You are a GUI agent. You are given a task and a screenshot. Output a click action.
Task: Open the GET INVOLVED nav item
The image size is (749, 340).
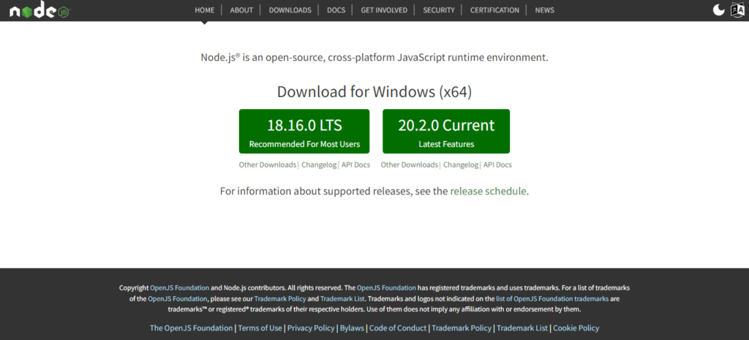point(384,10)
